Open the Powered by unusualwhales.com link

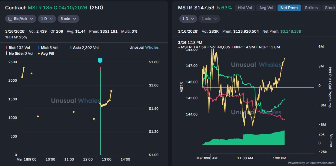click(x=311, y=163)
